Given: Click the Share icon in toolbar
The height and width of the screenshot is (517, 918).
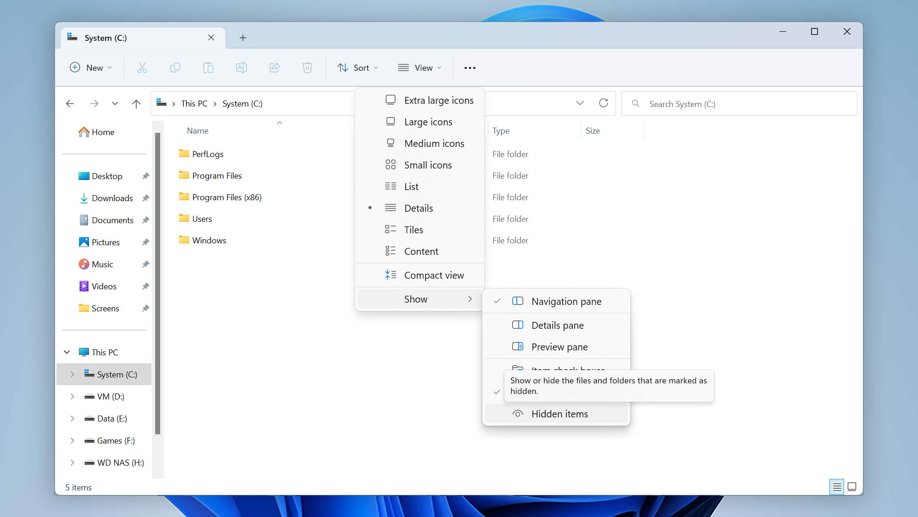Looking at the screenshot, I should (x=274, y=67).
